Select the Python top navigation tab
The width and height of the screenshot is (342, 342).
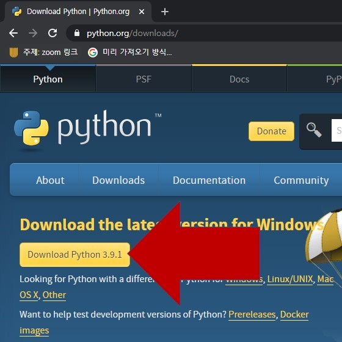48,79
